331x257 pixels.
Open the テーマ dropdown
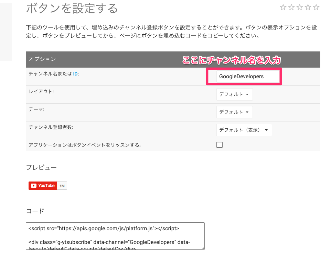coord(234,112)
